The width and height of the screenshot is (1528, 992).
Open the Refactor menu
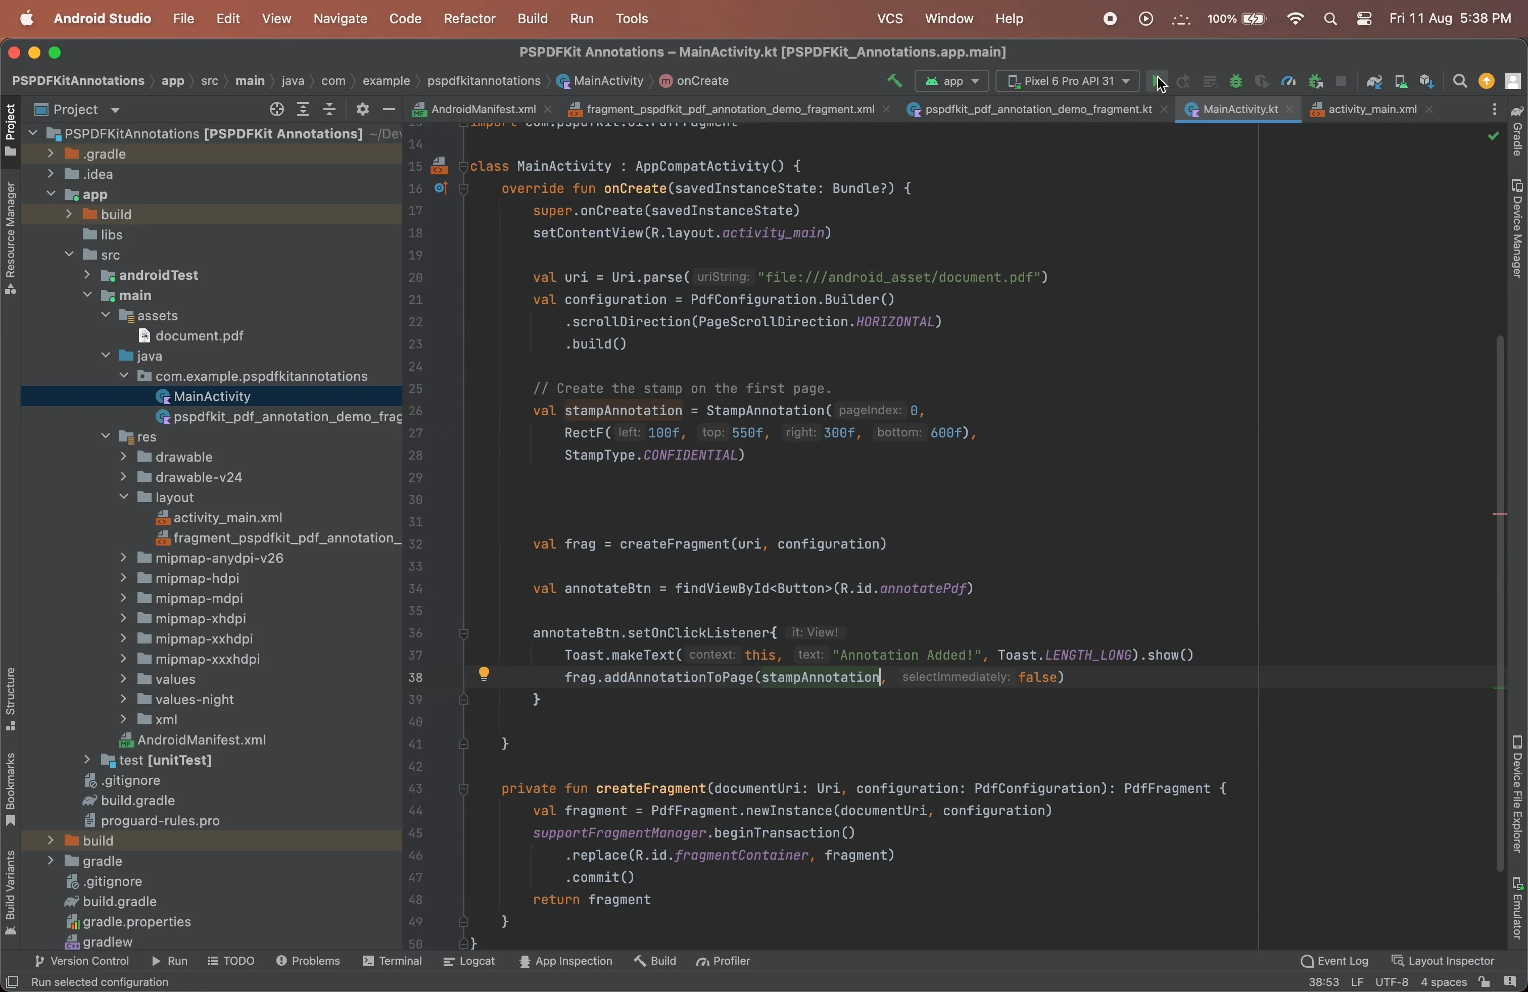tap(469, 19)
